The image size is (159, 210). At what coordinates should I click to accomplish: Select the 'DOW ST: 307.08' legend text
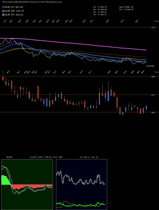[14, 7]
